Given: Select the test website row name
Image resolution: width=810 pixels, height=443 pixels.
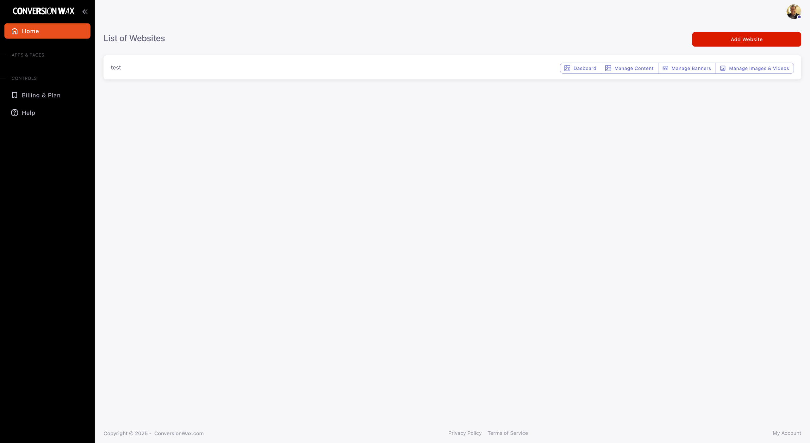Looking at the screenshot, I should [x=116, y=67].
